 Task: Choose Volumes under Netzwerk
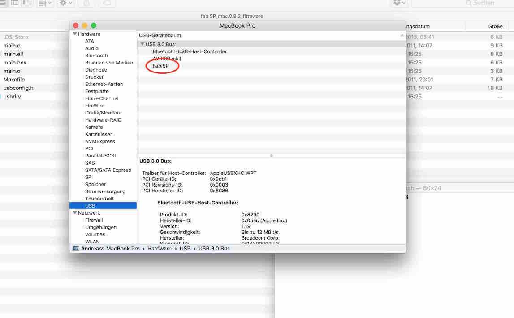pyautogui.click(x=95, y=234)
